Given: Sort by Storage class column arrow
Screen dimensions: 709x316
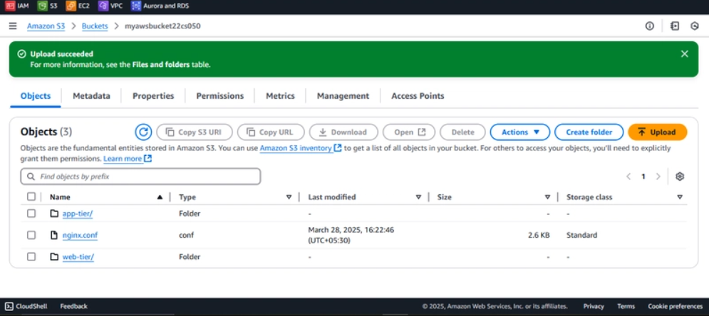Looking at the screenshot, I should (x=680, y=197).
